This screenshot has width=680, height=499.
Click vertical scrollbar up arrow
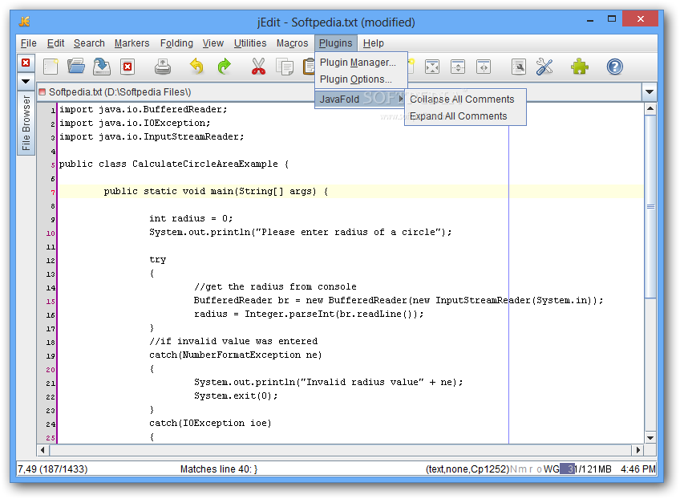[650, 108]
